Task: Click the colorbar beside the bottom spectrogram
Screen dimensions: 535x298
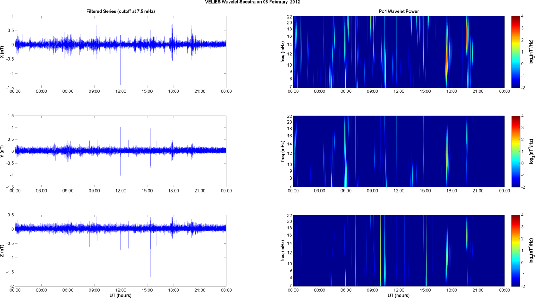Action: pos(516,251)
